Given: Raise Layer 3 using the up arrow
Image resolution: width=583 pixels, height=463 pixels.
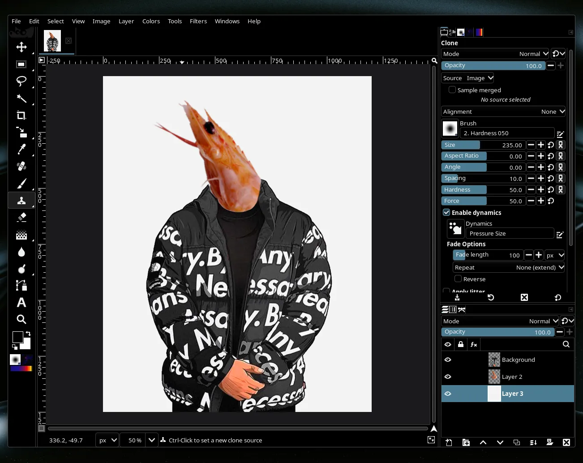Looking at the screenshot, I should click(483, 442).
